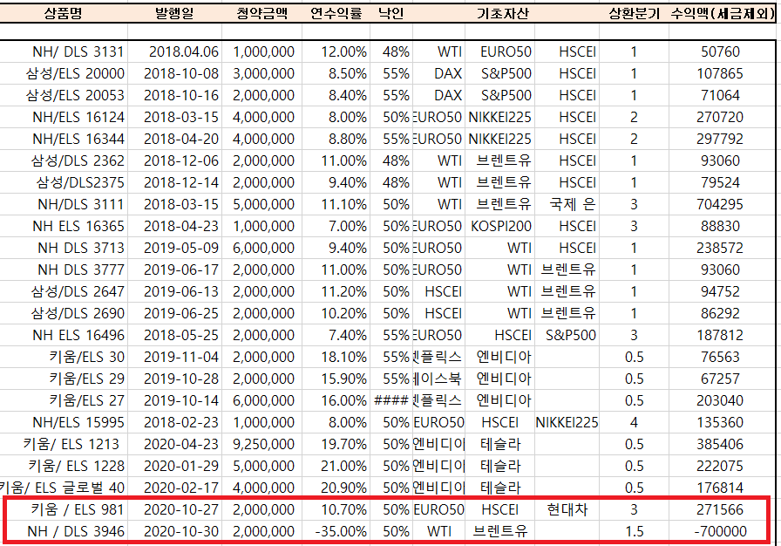Viewport: 781px width, 546px height.
Task: Click the cell 삼성/DLS 2647
Action: coord(64,292)
